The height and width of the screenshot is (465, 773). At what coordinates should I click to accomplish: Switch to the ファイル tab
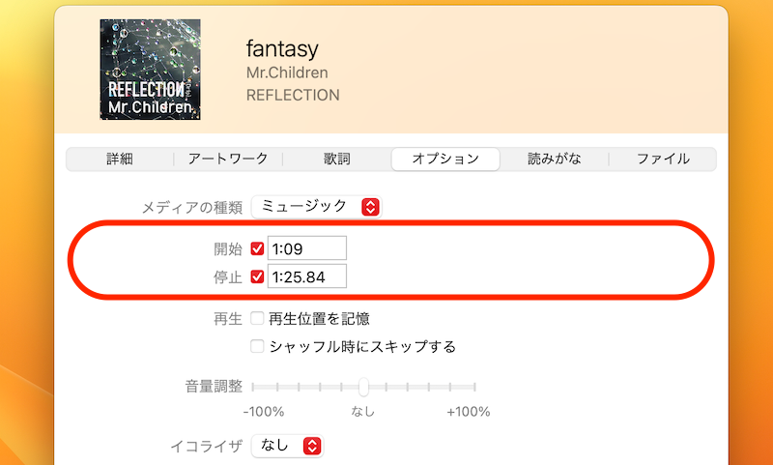pyautogui.click(x=663, y=159)
